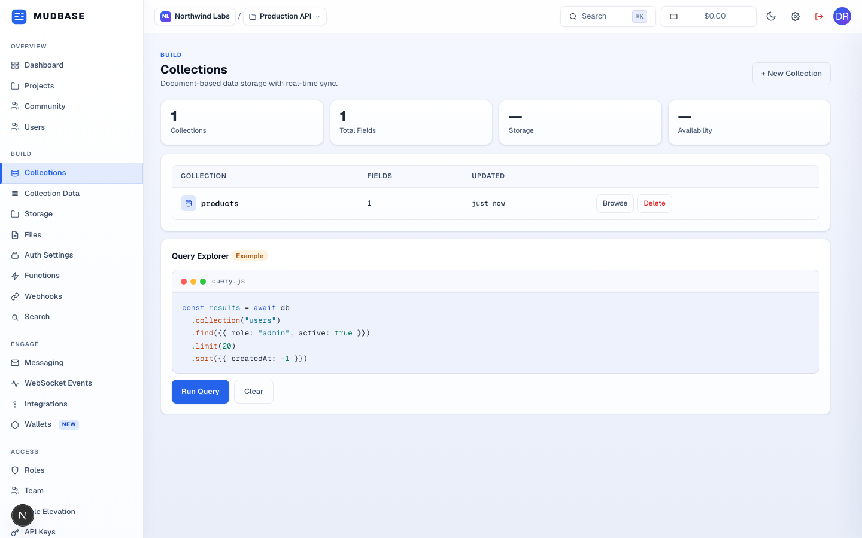The width and height of the screenshot is (862, 538).
Task: Open Role Elevation sidebar item
Action: coord(71,512)
